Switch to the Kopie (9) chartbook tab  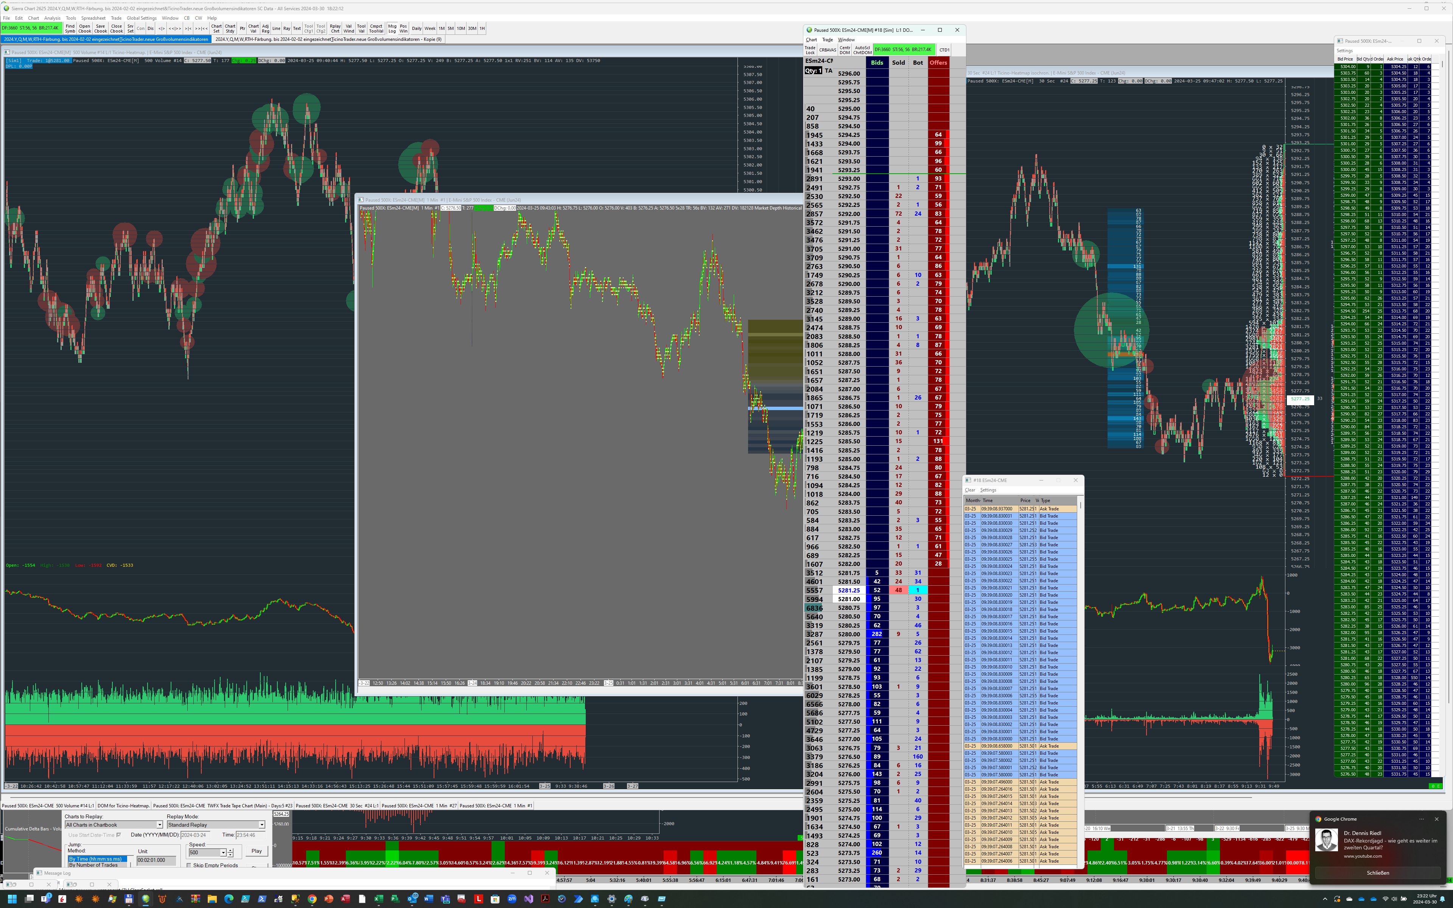click(328, 39)
